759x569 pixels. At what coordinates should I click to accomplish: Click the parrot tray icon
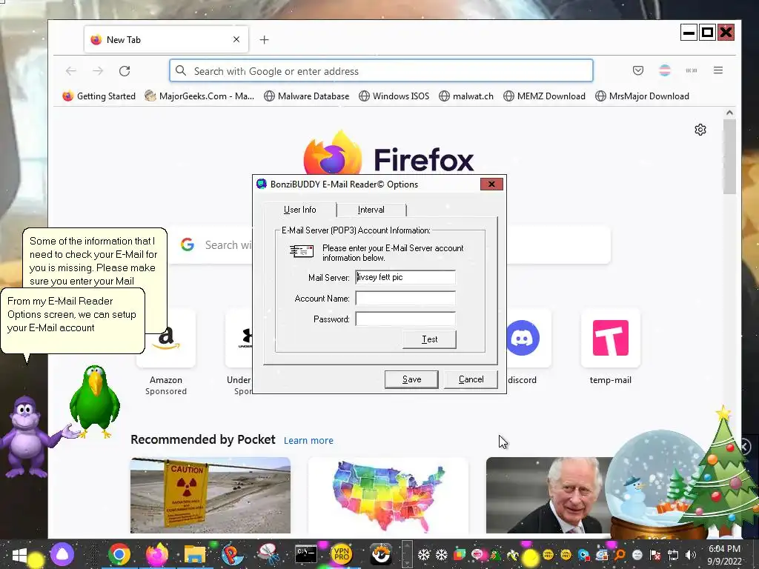tap(495, 554)
